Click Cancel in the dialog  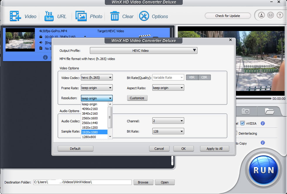[159, 148]
